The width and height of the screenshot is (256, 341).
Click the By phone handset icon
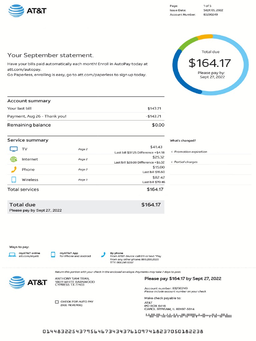coord(103,255)
